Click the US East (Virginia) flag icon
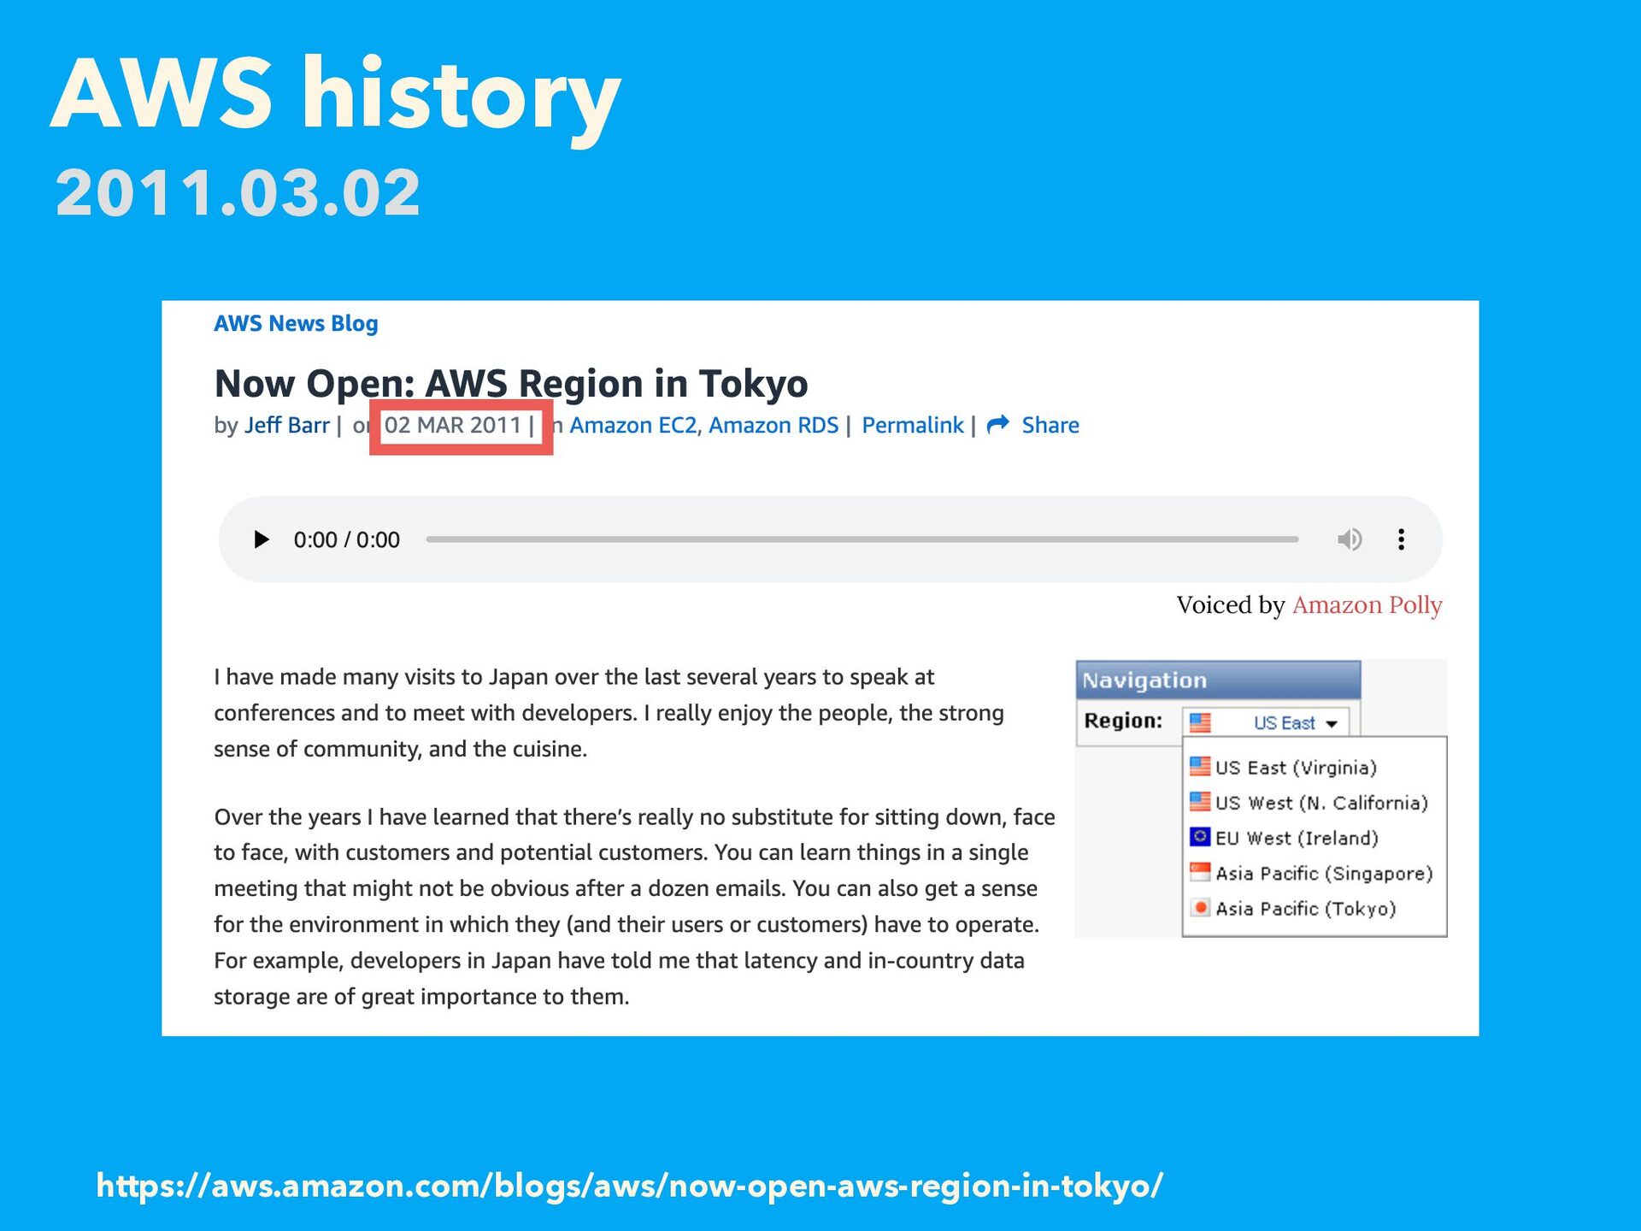The width and height of the screenshot is (1641, 1231). point(1200,767)
